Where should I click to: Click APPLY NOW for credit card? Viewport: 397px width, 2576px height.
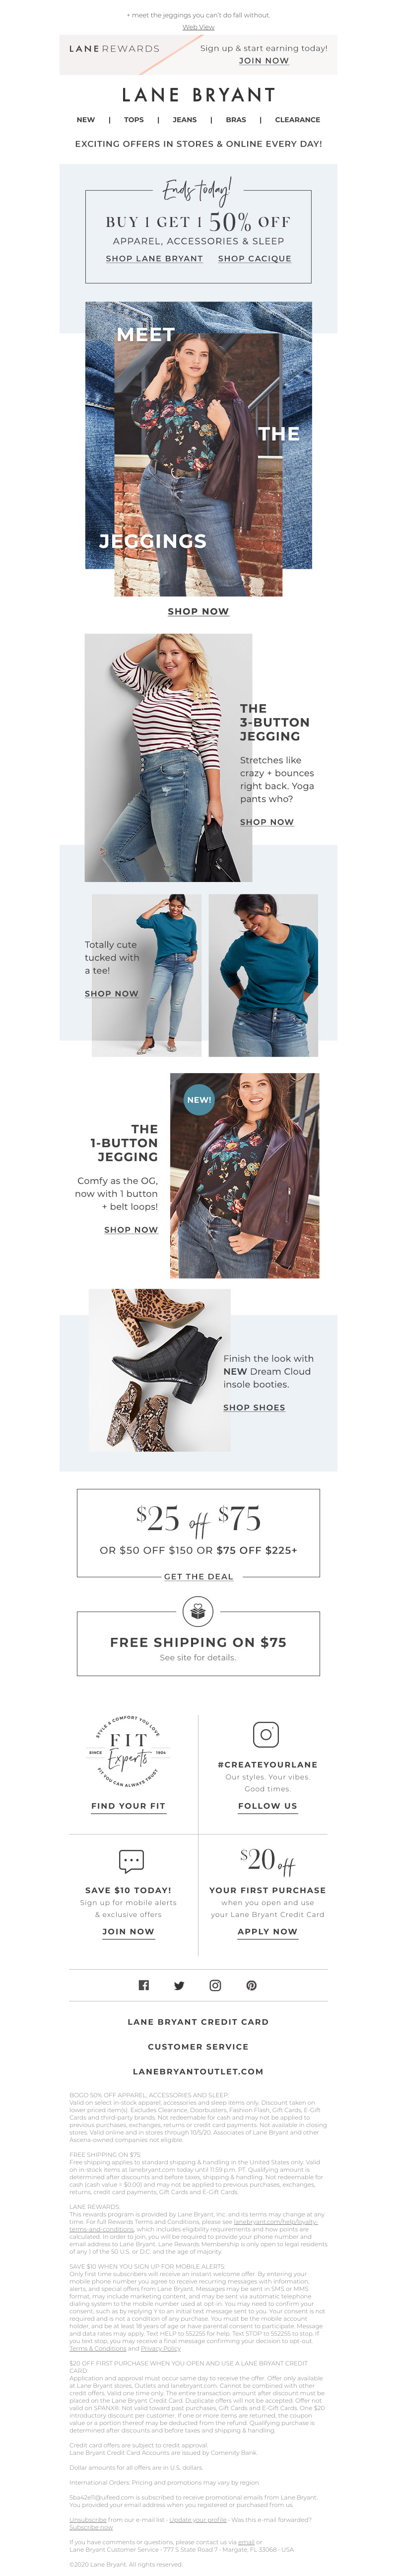[x=267, y=1931]
